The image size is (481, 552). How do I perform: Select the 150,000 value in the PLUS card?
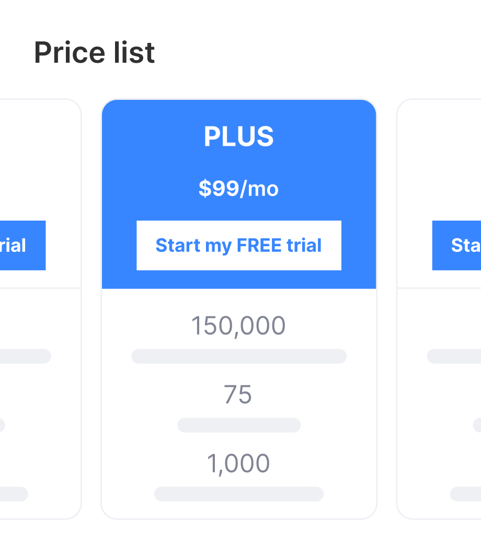point(238,325)
